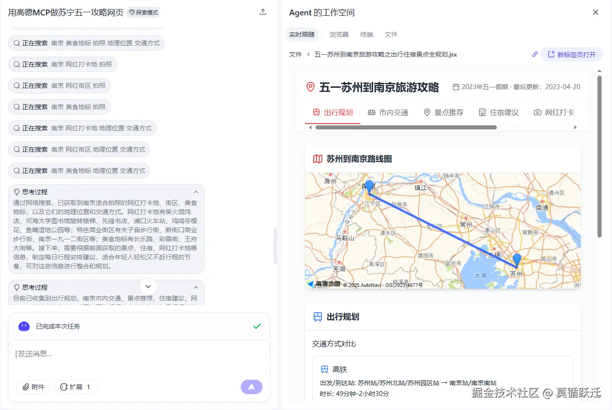Click the 常州 label on the map
This screenshot has width=612, height=410.
coord(466,224)
